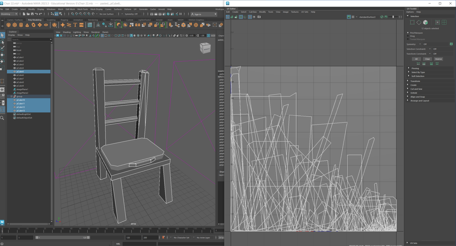The height and width of the screenshot is (246, 456).
Task: Create a polygon cone from the shelf
Action: [28, 25]
